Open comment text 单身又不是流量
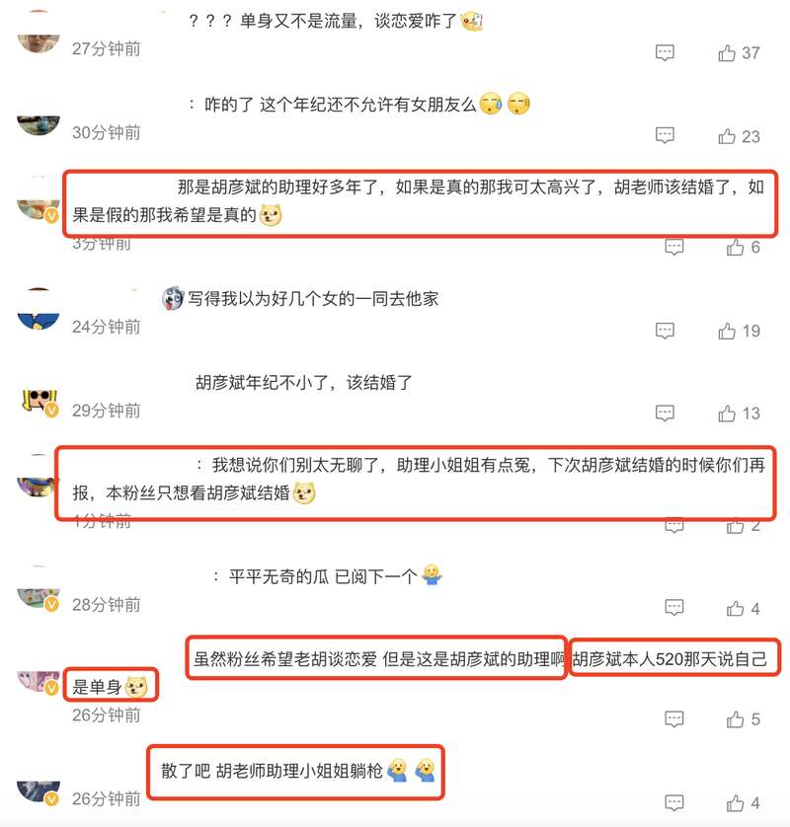This screenshot has width=790, height=827. (x=336, y=21)
